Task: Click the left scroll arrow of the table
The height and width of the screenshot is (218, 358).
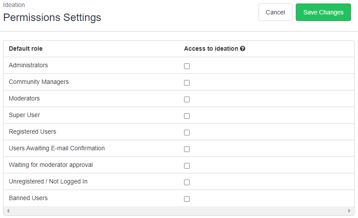Action: click(8, 211)
